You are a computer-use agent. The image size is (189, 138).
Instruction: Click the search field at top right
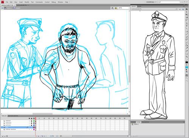coord(169,2)
